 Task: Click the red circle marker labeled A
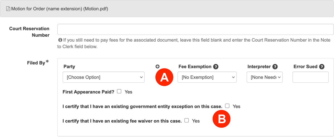pos(164,77)
